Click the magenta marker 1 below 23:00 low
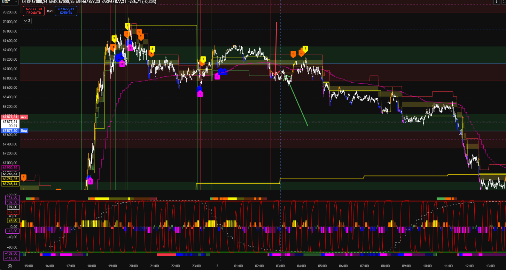Image resolution: width=506 pixels, height=270 pixels. (200, 94)
